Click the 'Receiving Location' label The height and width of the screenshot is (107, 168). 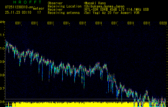coord(65,6)
